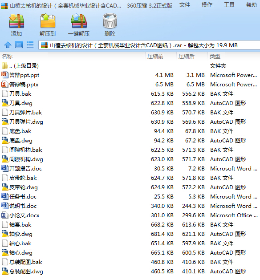Image resolution: width=260 pixels, height=280 pixels.
Task: Select the 总装配图.dwg AutoCAD icon
Action: tap(5, 271)
